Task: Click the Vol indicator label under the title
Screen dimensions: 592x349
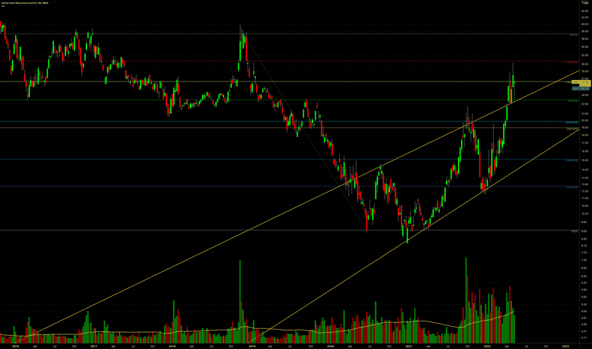Action: [3, 6]
